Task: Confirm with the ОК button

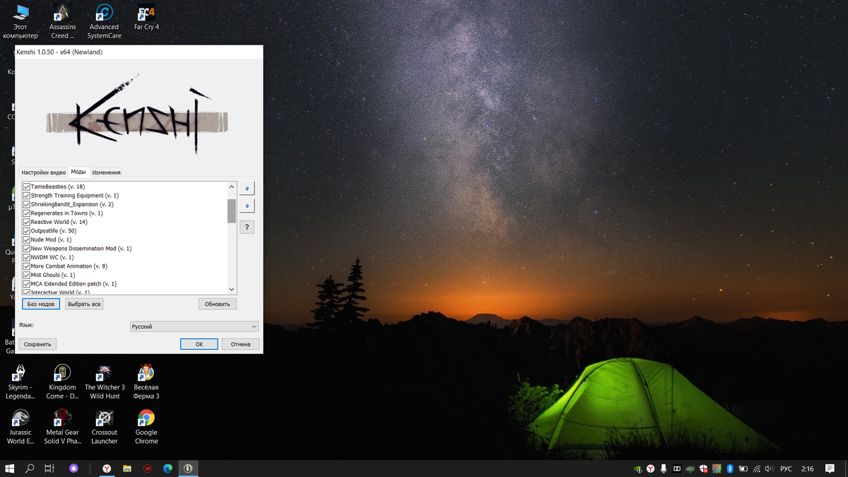Action: click(x=199, y=344)
